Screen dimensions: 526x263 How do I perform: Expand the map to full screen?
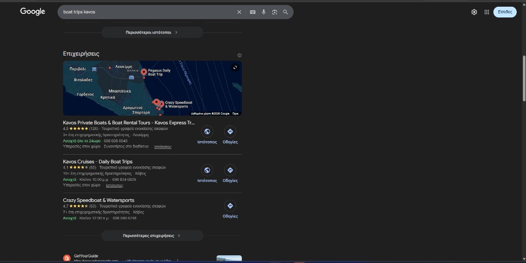tap(235, 67)
